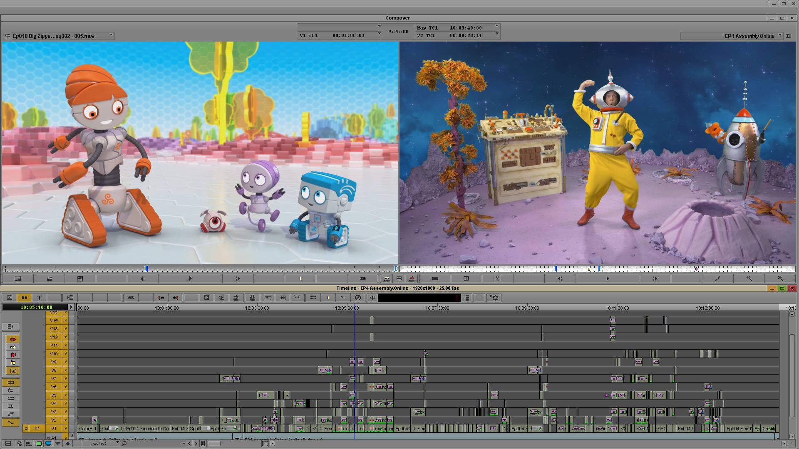The image size is (799, 449).
Task: Click the blue position indicator in timeline ruler
Action: [x=355, y=308]
